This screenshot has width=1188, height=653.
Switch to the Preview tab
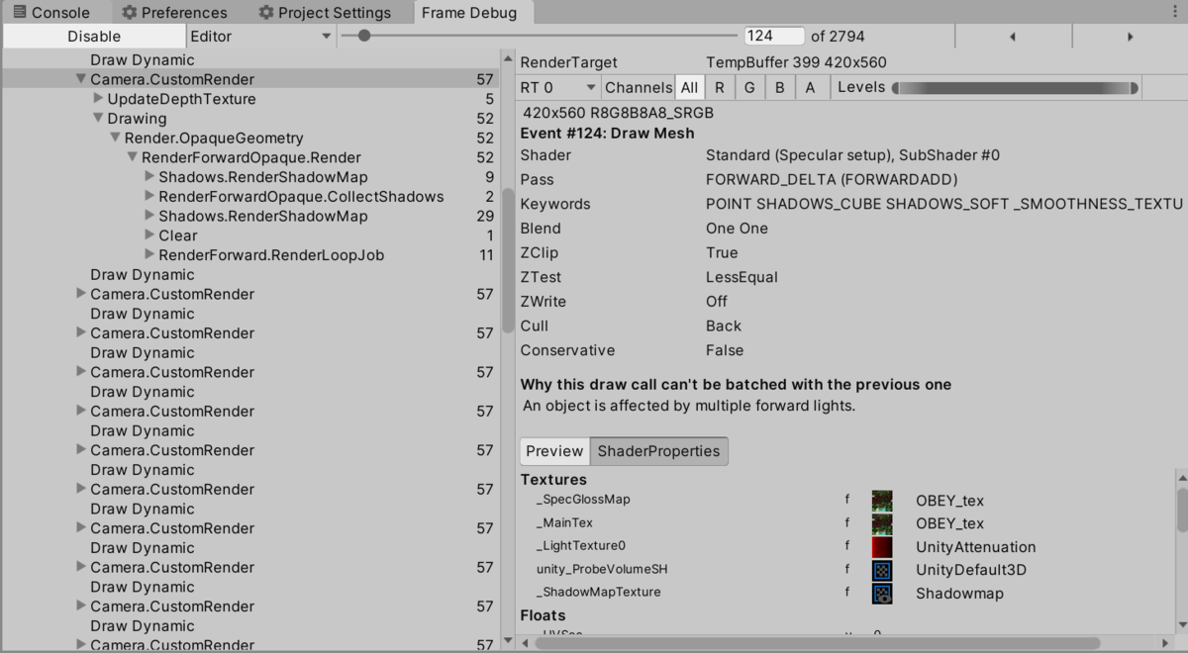554,451
